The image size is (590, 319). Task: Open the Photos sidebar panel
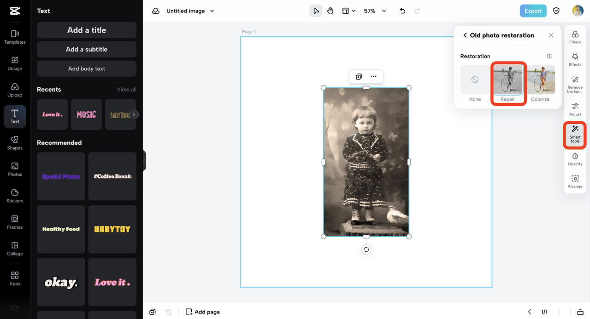(x=15, y=169)
